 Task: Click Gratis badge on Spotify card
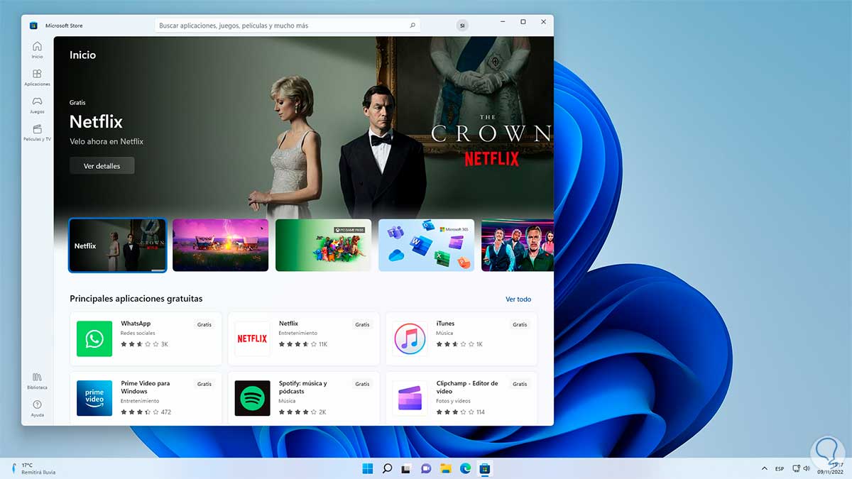point(362,384)
